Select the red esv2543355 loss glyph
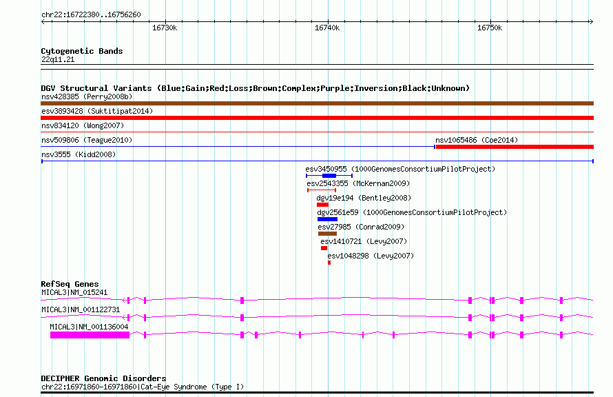Image resolution: width=613 pixels, height=397 pixels. 322,190
